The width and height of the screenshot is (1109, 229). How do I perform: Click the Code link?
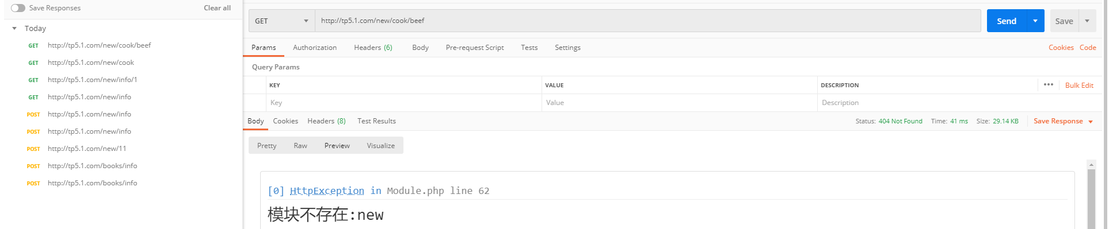[x=1088, y=48]
